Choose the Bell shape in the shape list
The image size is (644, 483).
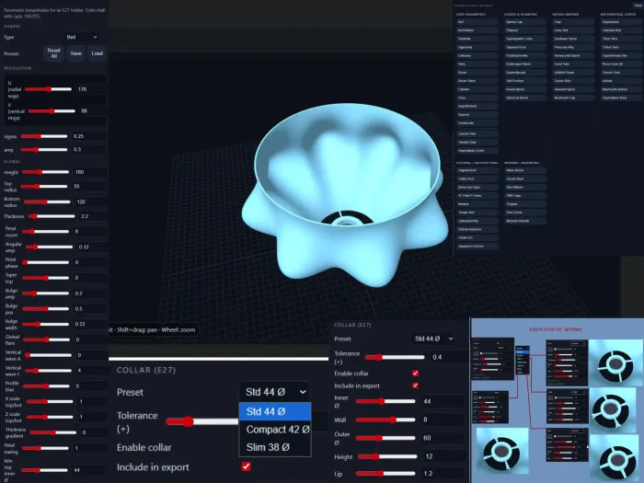coord(477,22)
